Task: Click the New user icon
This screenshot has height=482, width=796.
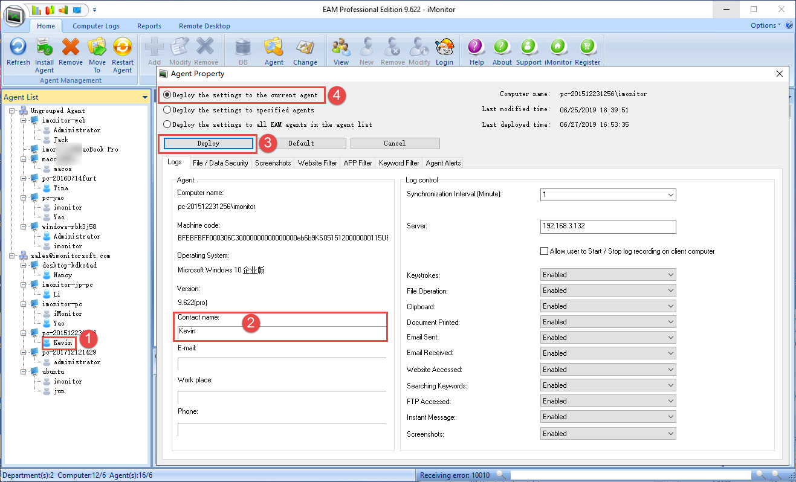Action: [366, 47]
